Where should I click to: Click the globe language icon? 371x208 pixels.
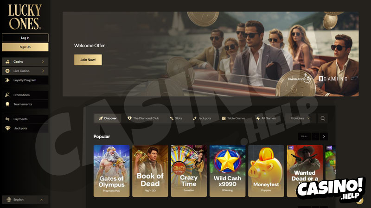tap(9, 200)
